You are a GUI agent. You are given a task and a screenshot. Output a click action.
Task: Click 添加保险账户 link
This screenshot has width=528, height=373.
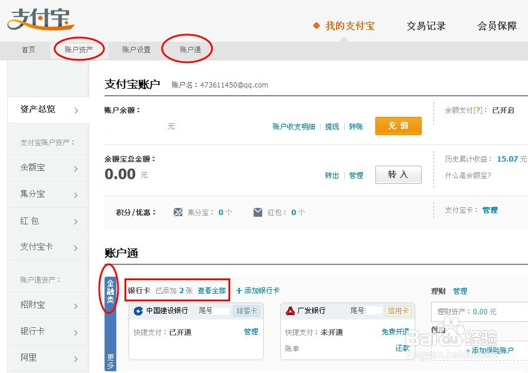pos(492,351)
